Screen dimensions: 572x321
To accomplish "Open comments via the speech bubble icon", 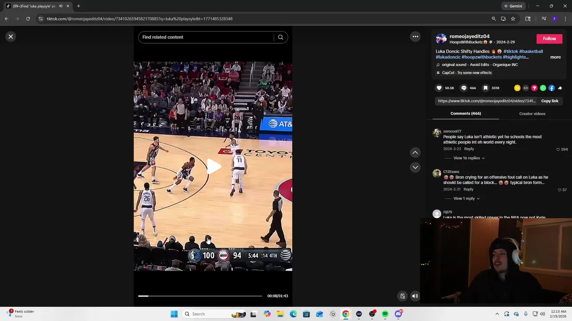I will [x=463, y=88].
